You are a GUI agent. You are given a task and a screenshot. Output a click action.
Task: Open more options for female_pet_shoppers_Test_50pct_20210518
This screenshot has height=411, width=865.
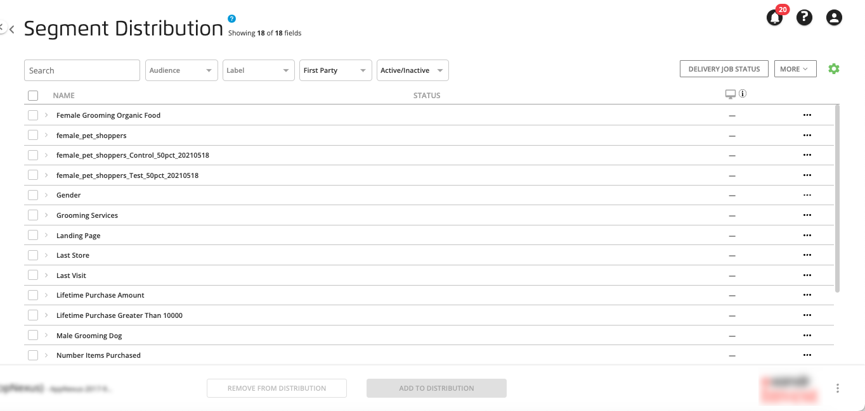[x=807, y=175]
